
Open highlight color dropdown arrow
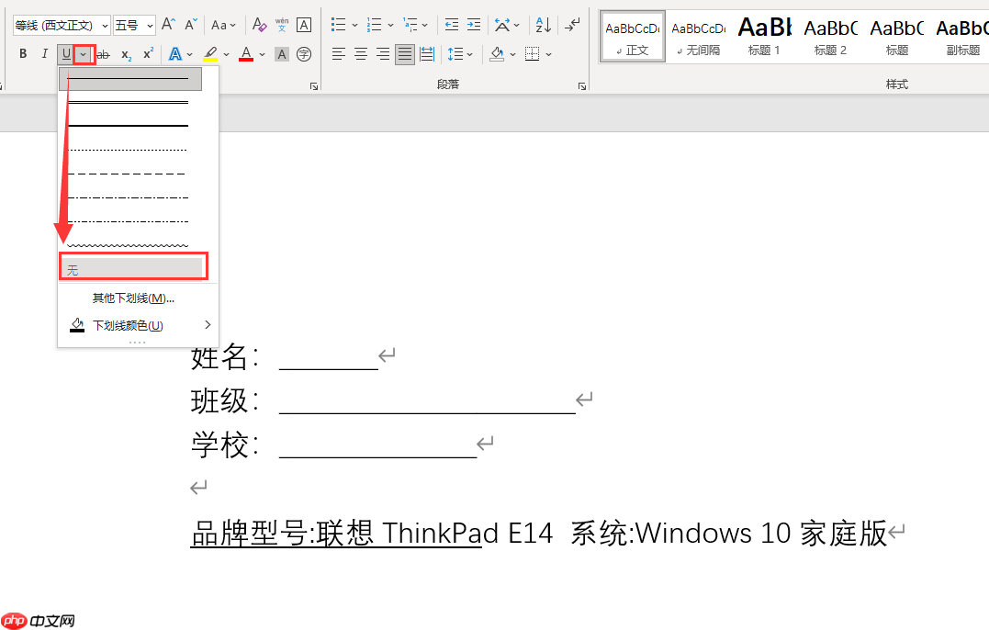pos(226,55)
